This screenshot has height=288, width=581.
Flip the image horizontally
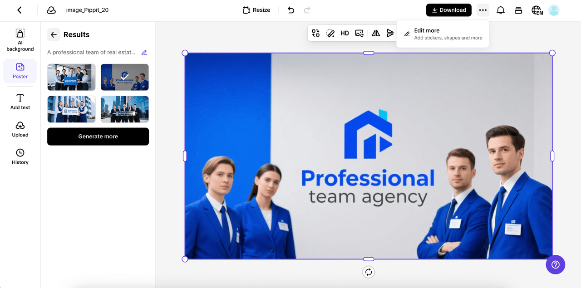pos(376,33)
